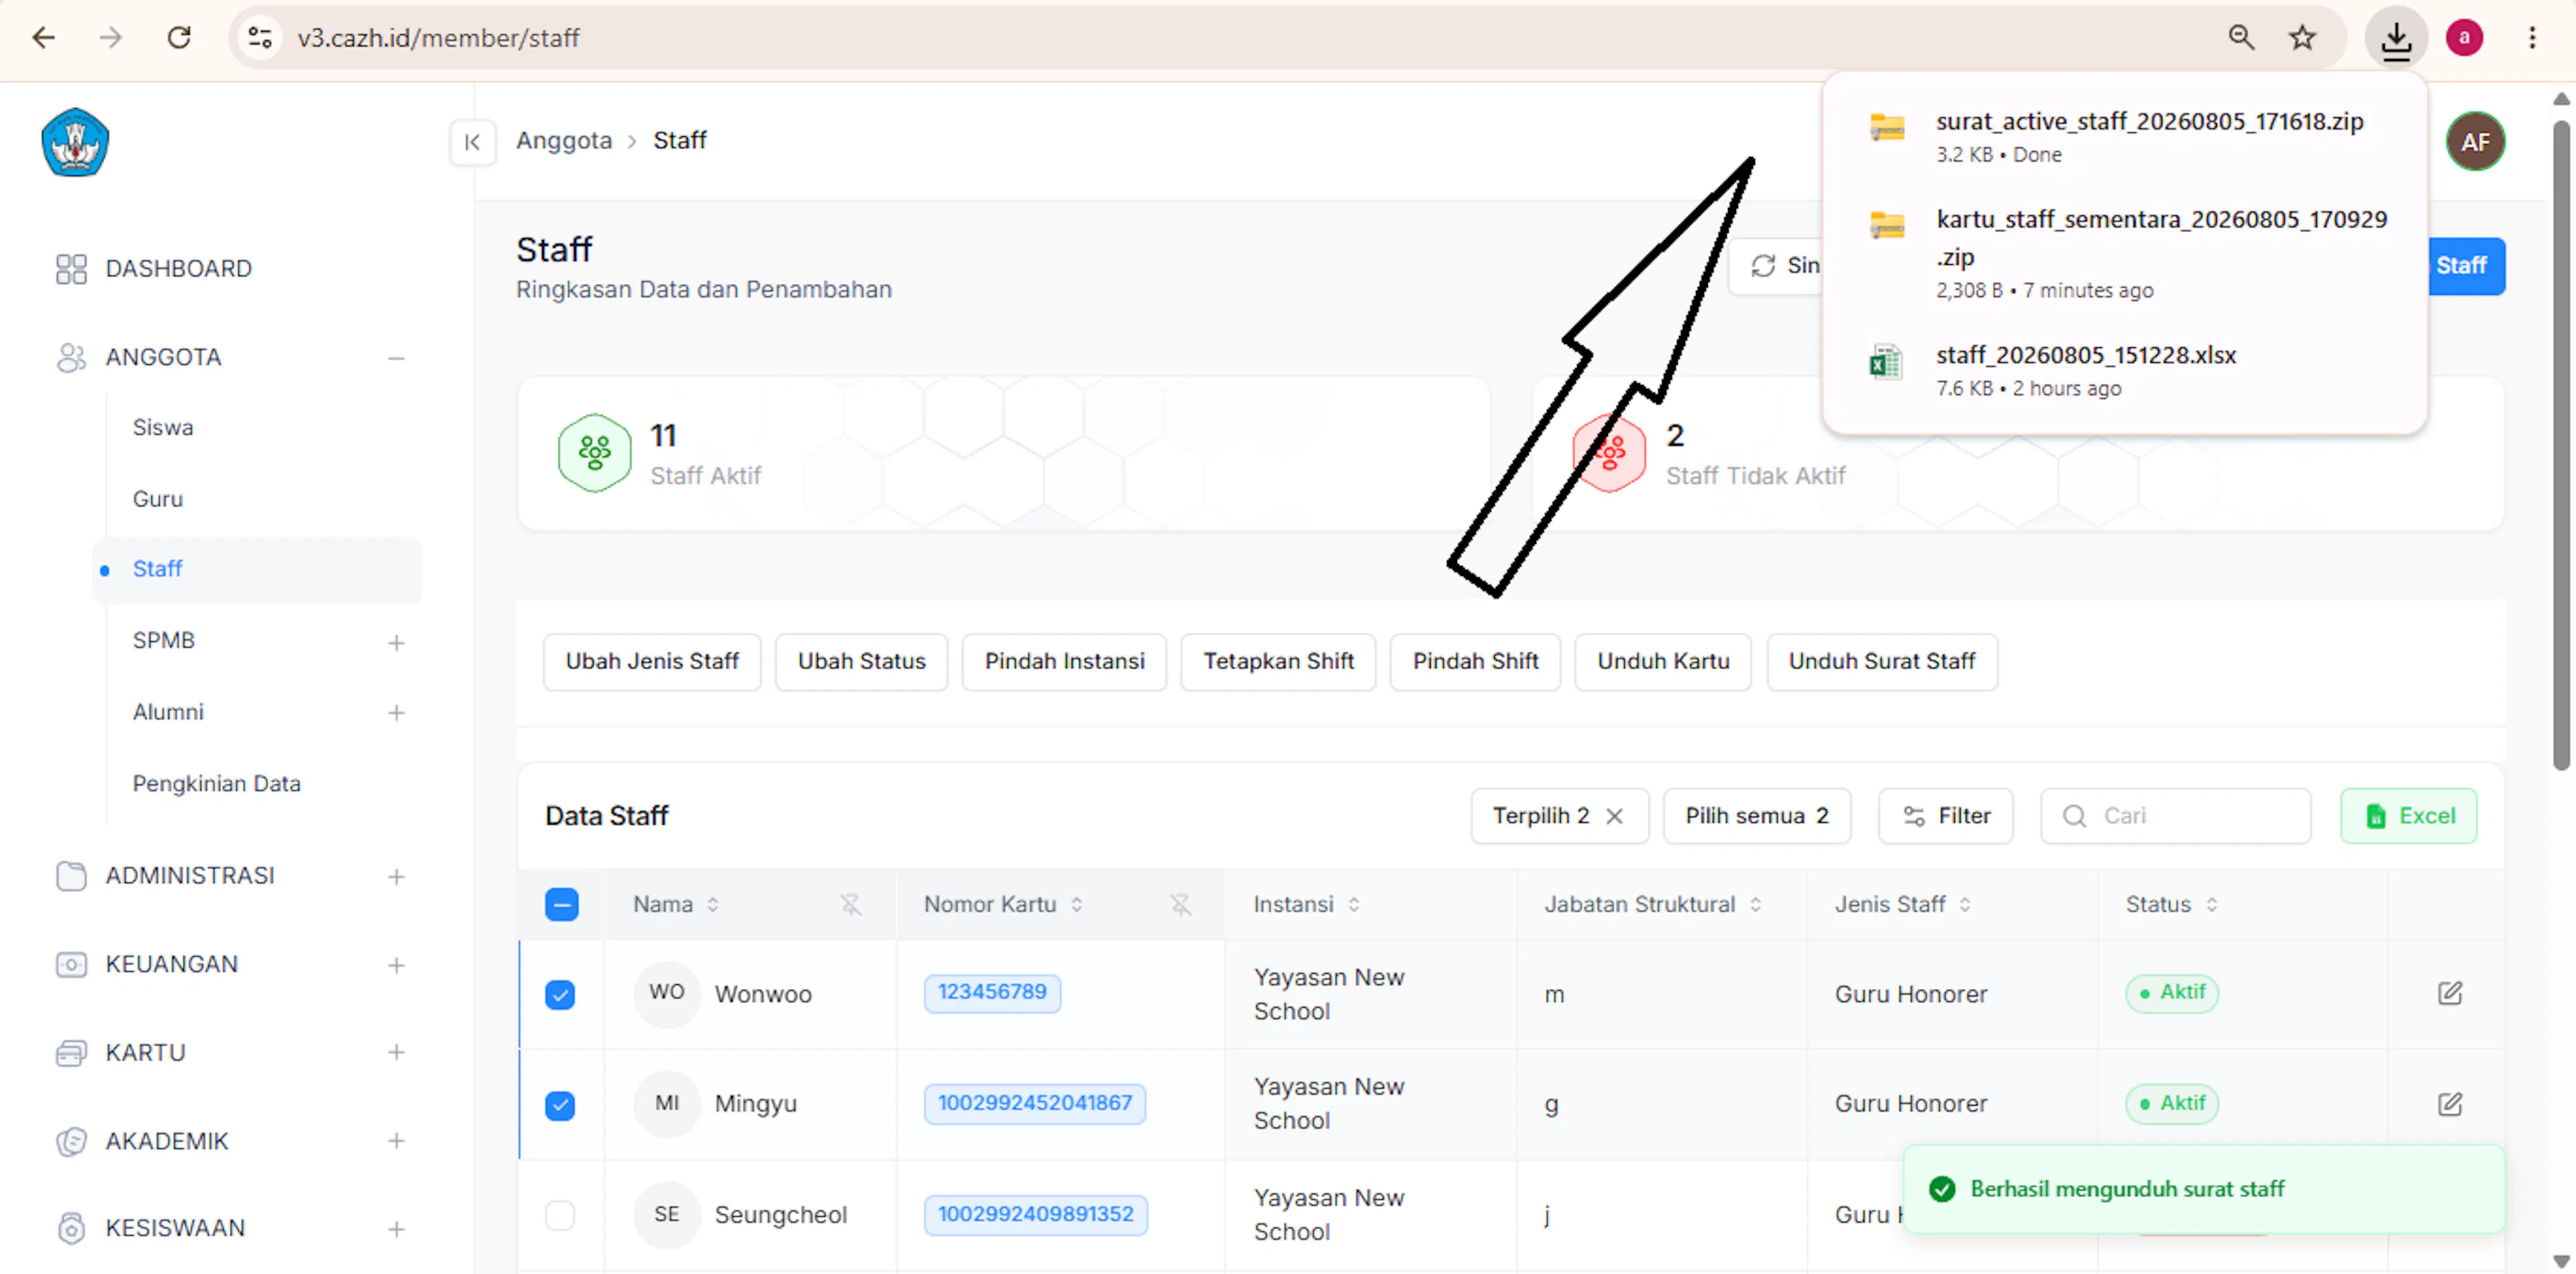This screenshot has width=2576, height=1274.
Task: Open the Pengkinian Data menu item
Action: pyautogui.click(x=217, y=783)
